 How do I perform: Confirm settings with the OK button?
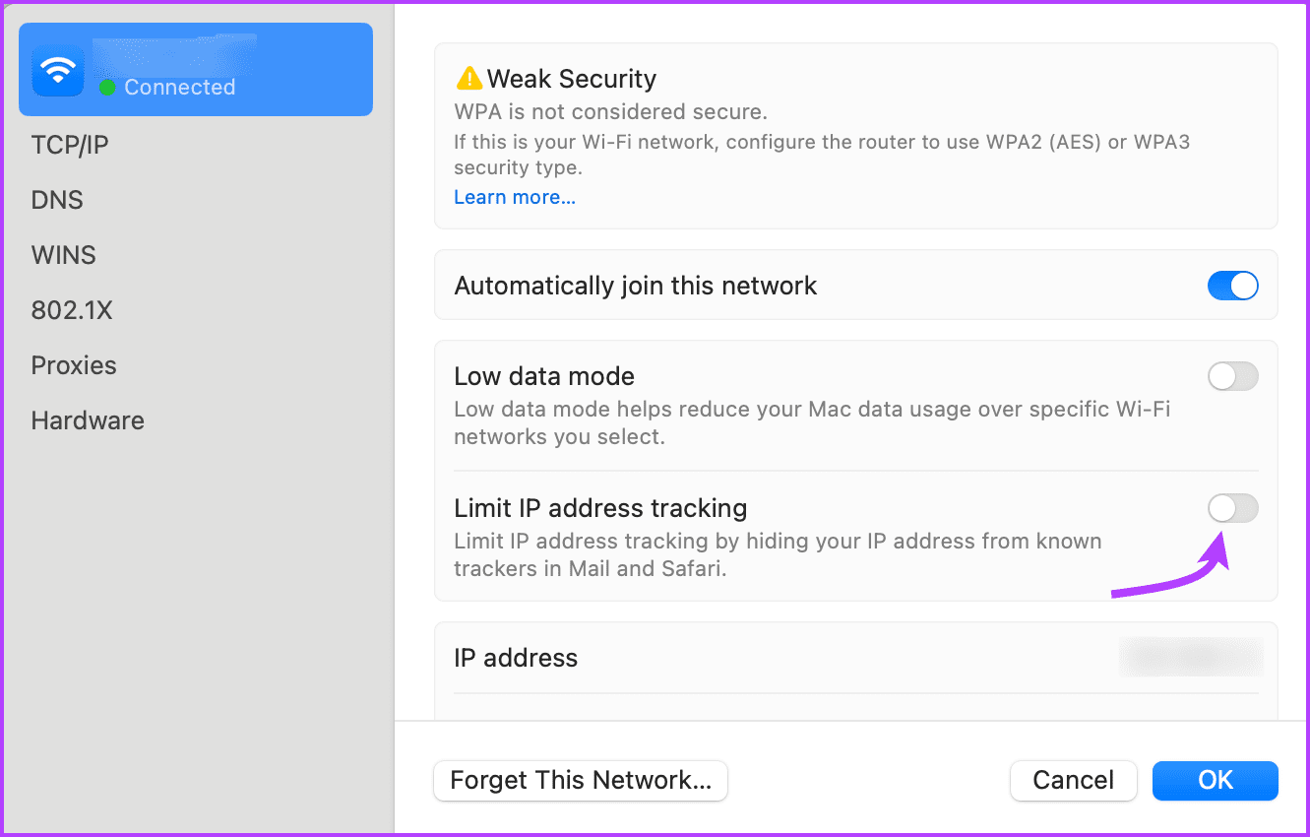click(1215, 780)
